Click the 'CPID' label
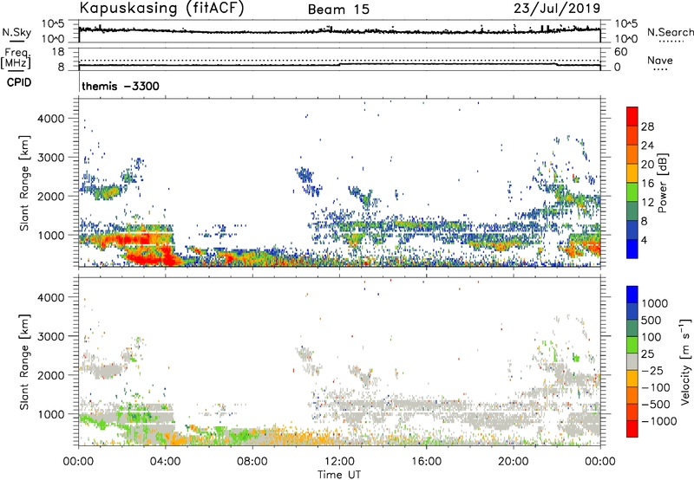 (19, 82)
